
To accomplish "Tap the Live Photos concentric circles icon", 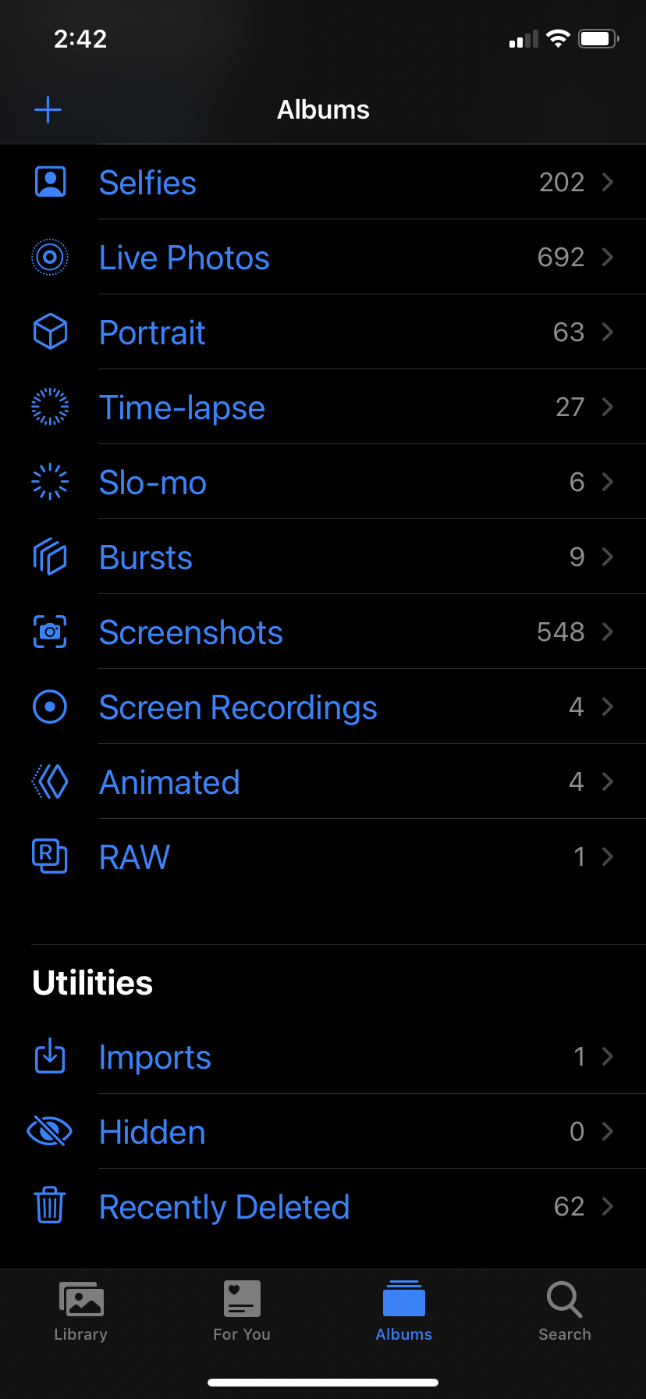I will (50, 257).
